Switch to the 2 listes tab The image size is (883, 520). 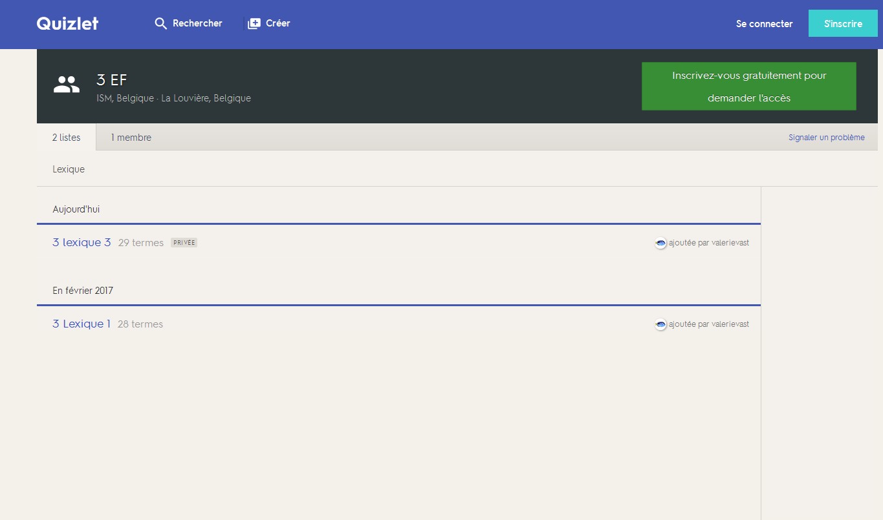tap(67, 138)
